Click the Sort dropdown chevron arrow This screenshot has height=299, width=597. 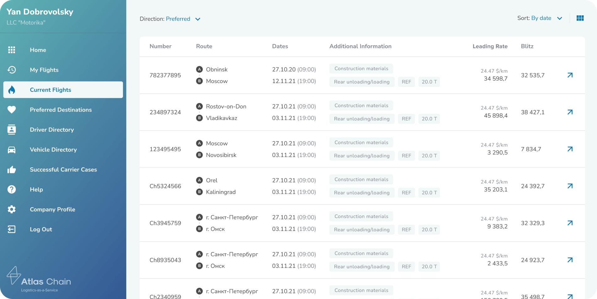pyautogui.click(x=559, y=18)
